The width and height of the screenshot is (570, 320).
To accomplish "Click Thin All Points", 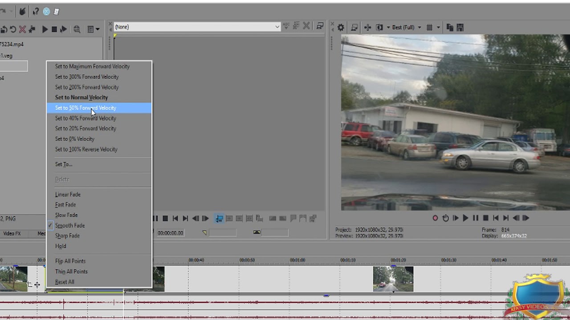I will tap(99, 272).
